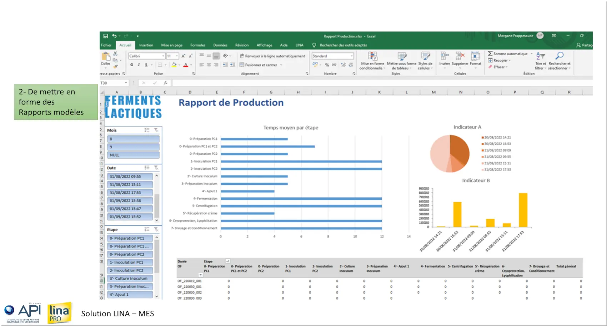Undo the last action
607x326 pixels.
tap(114, 36)
